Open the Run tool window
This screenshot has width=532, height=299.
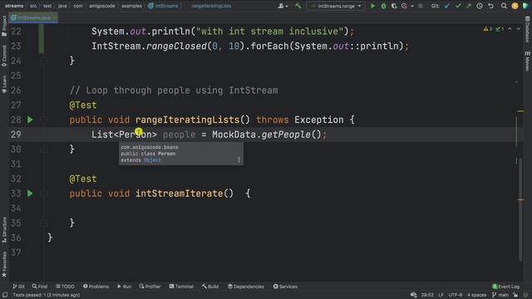(x=124, y=287)
